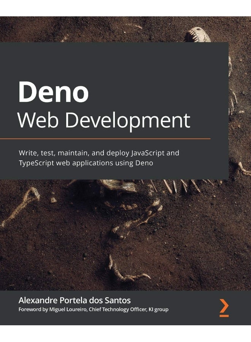Image resolution: width=251 pixels, height=342 pixels.
Task: Click the bold 'Deno' title
Action: [x=54, y=92]
